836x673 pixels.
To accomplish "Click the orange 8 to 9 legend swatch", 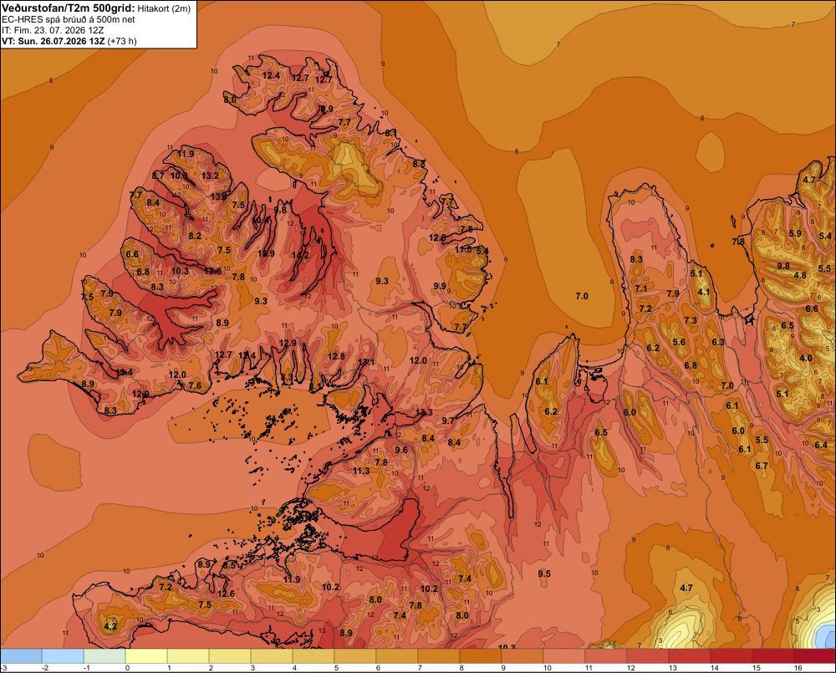I will 481,655.
